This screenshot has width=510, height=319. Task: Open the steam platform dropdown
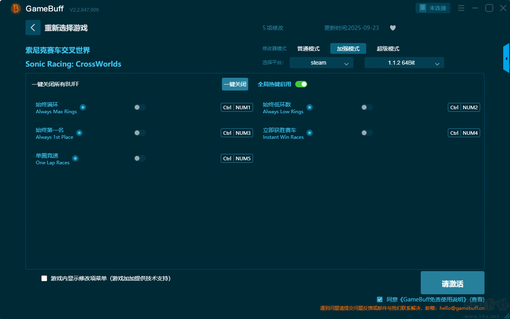[x=321, y=63]
